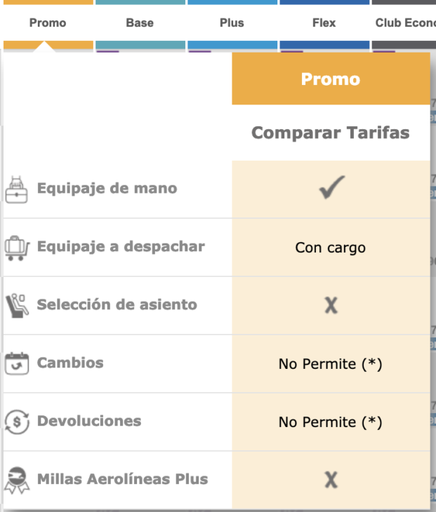Select the Promo fare tab
Image resolution: width=436 pixels, height=512 pixels.
tap(48, 23)
